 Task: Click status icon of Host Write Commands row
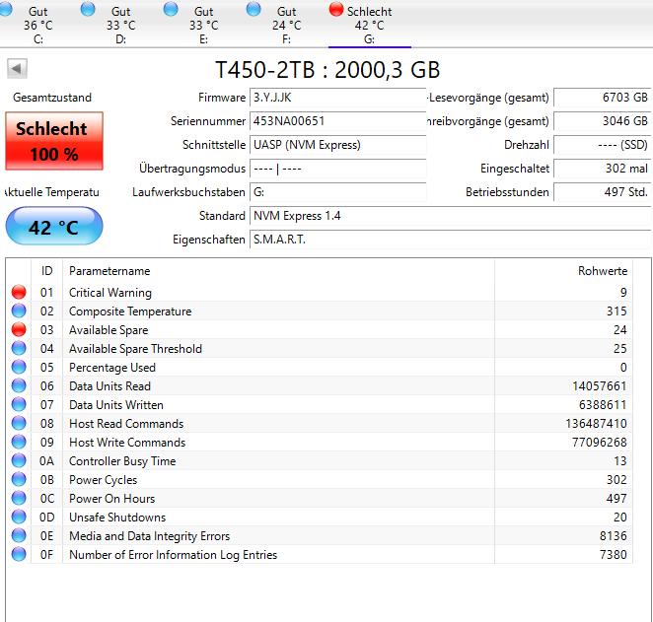(x=19, y=442)
